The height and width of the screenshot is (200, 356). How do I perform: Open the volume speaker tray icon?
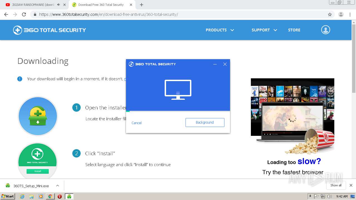pos(330,196)
